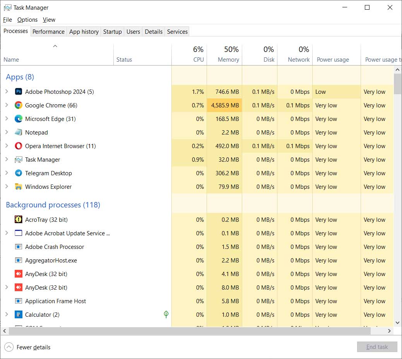The width and height of the screenshot is (402, 359).
Task: Expand the Google Chrome process group
Action: (x=6, y=105)
